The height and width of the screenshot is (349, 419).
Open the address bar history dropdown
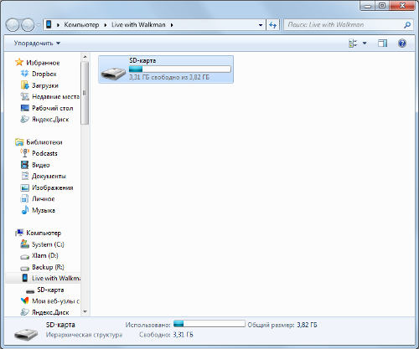(261, 25)
